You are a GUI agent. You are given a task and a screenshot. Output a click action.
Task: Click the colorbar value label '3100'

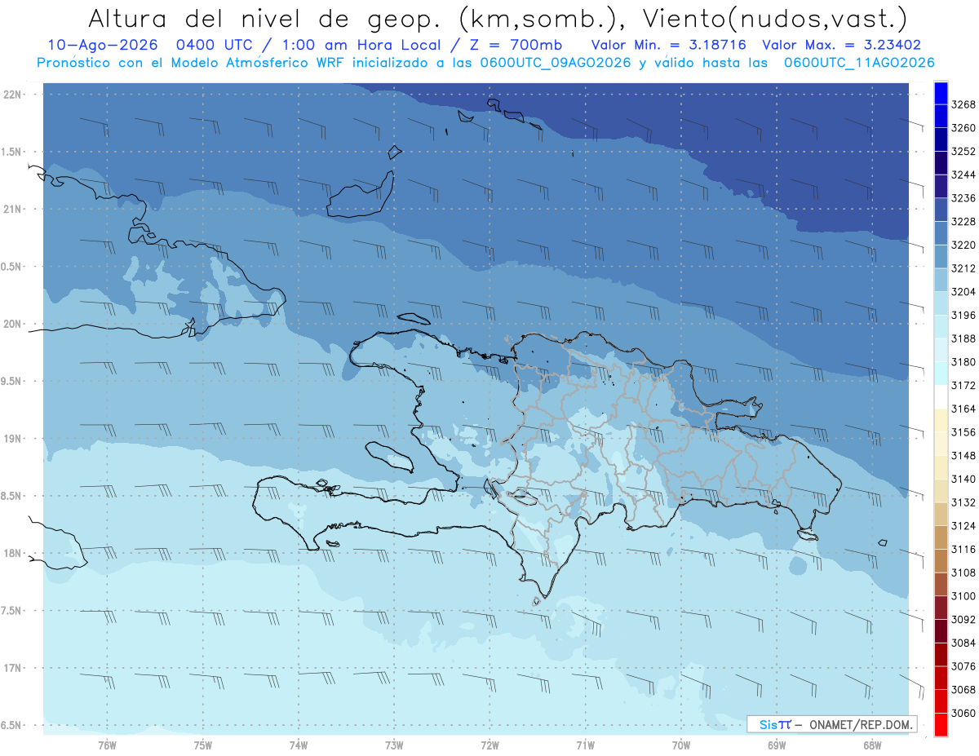(x=963, y=596)
